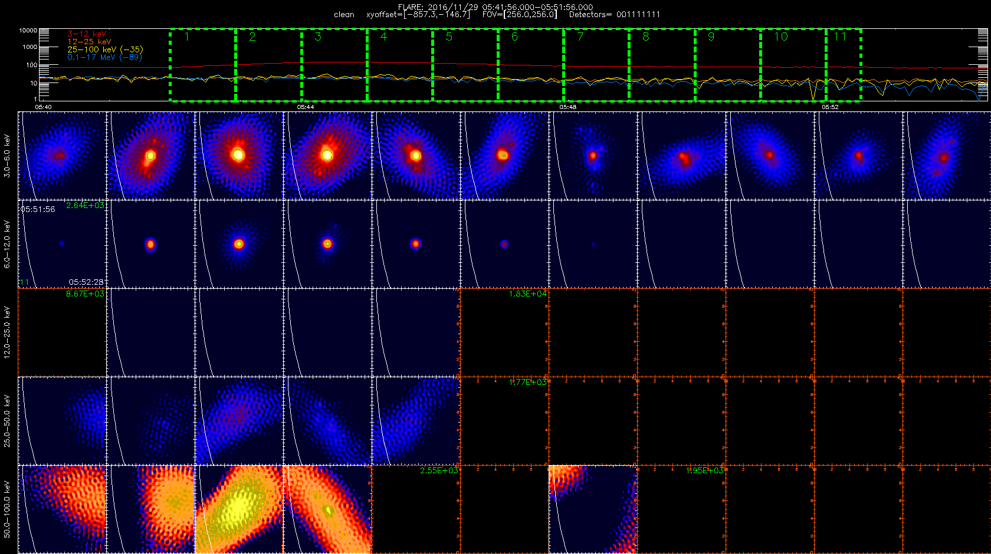Click the '12.0-25.0 keV' row label
The height and width of the screenshot is (554, 991).
click(7, 332)
